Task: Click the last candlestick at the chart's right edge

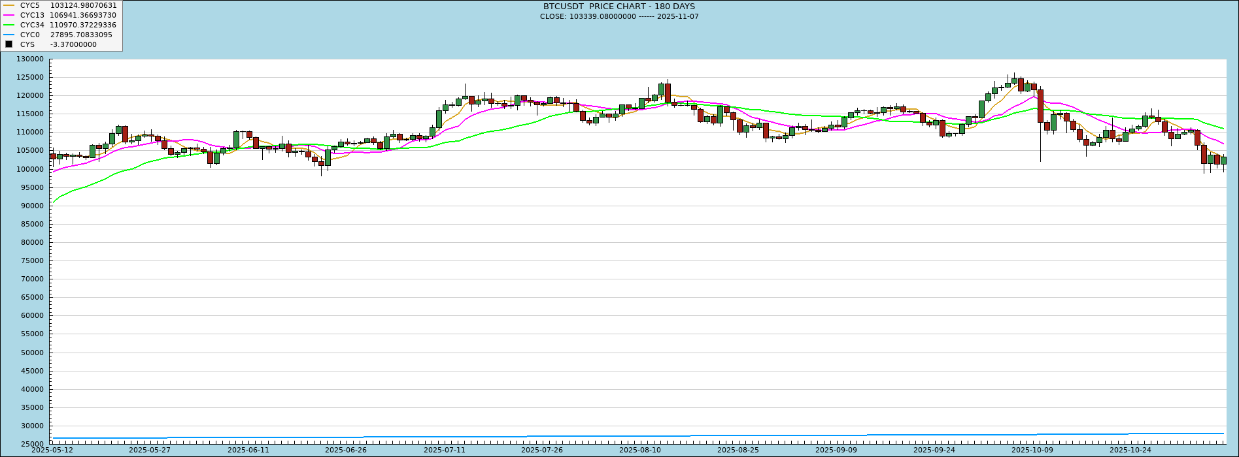Action: click(x=1223, y=160)
